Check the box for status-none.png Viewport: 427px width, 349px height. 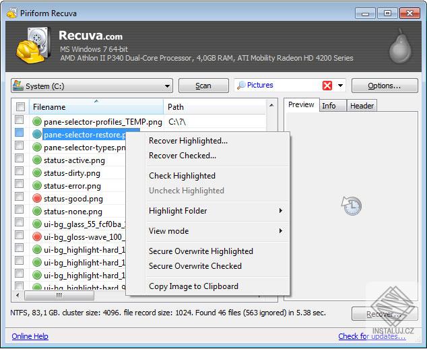[19, 210]
